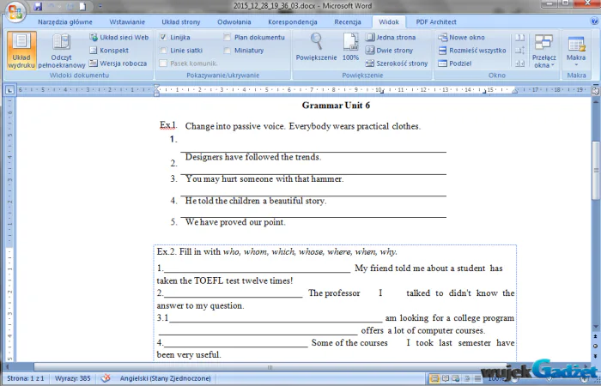Click the text 'You may hurt someone with that hammer.'
Screen dimensions: 601x386
tap(264, 178)
